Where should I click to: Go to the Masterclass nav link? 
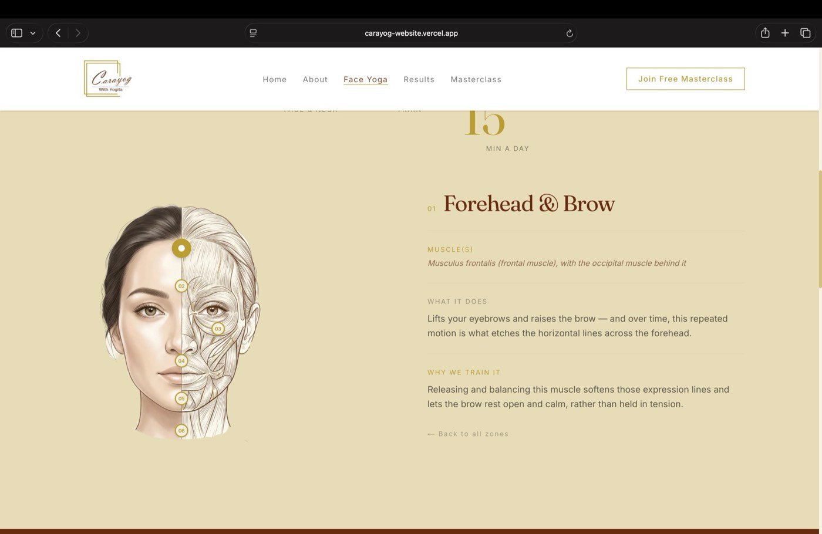click(x=476, y=79)
